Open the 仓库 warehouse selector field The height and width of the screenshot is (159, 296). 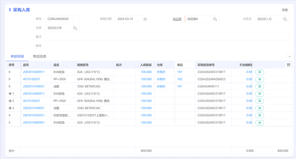coord(62,28)
